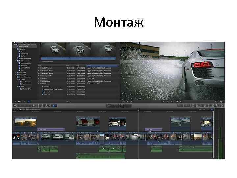Viewport: 237px width, 178px height.
Task: Go back in timeline history arrow
Action: pos(15,109)
